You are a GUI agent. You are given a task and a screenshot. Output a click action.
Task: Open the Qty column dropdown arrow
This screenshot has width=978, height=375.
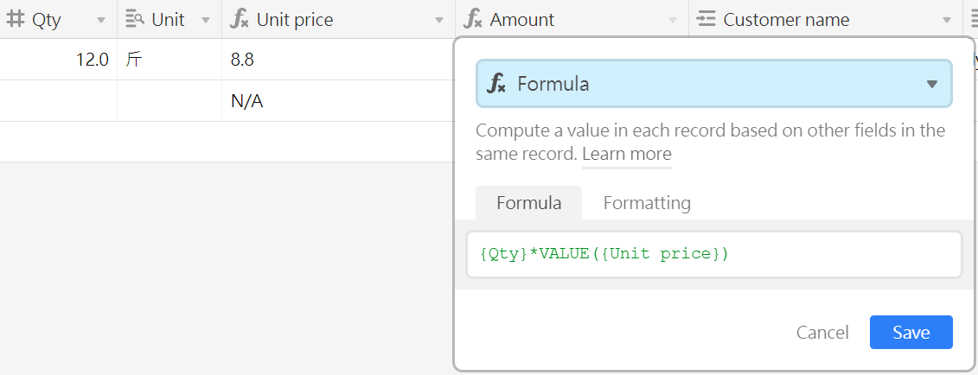(101, 21)
